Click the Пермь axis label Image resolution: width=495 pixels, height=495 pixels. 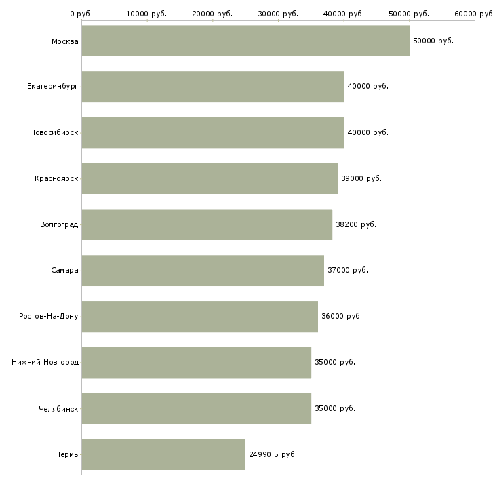coord(66,455)
